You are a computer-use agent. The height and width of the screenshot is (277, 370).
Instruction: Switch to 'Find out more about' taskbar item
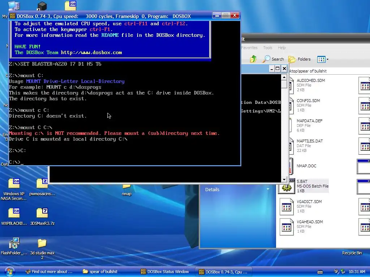click(x=49, y=272)
